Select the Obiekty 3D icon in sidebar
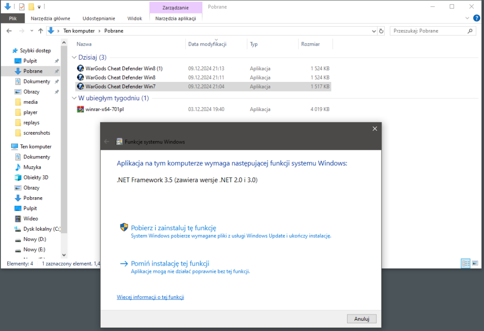 pyautogui.click(x=18, y=177)
